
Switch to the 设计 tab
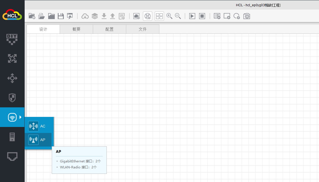(43, 29)
